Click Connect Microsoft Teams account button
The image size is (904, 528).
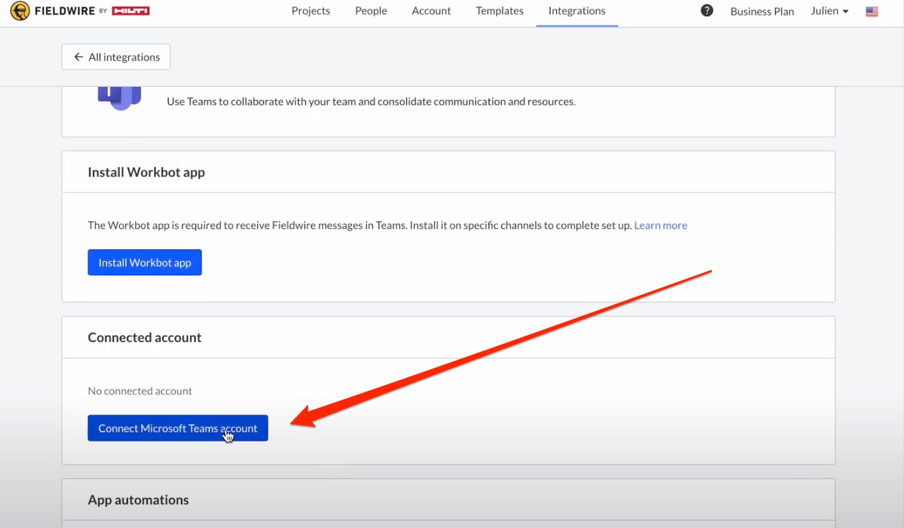(178, 428)
